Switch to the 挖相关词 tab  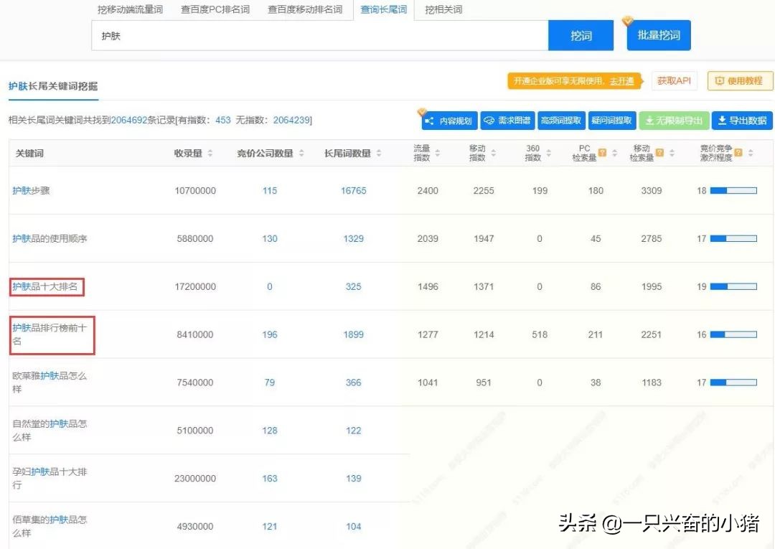point(443,10)
